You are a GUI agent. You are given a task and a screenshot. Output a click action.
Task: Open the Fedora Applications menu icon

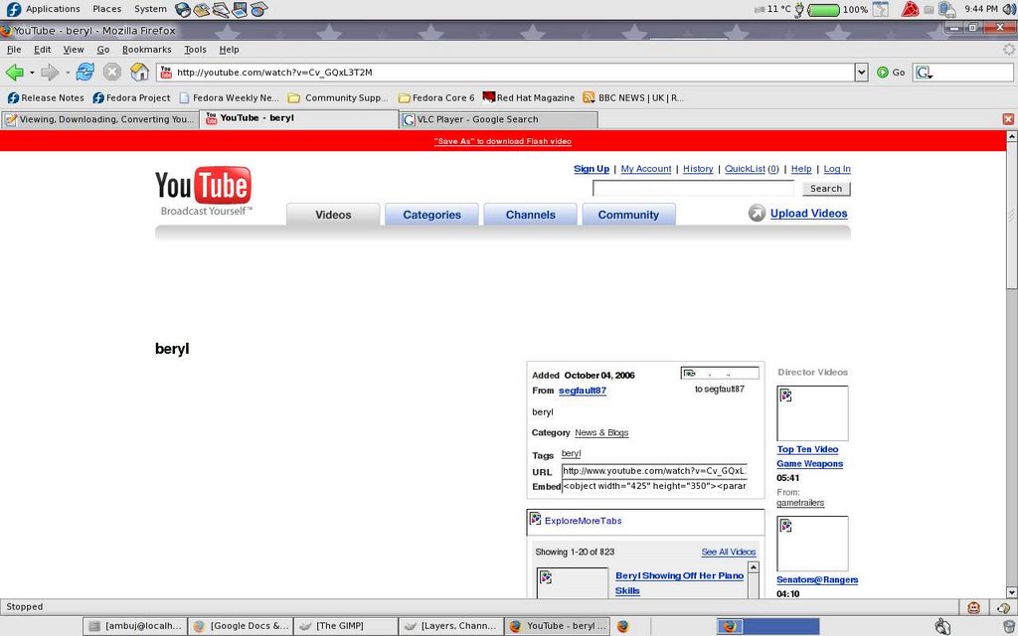tap(14, 9)
